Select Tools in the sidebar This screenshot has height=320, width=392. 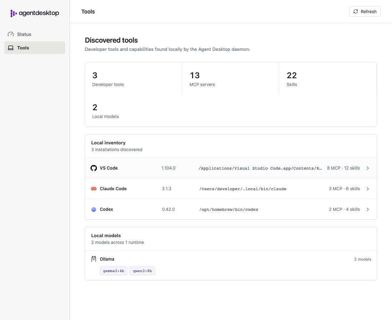click(x=35, y=48)
